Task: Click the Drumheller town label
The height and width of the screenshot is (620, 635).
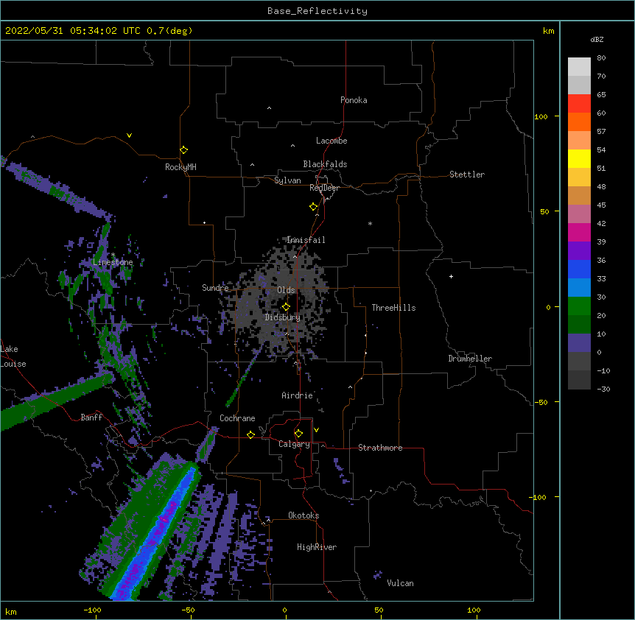Action: click(x=470, y=359)
